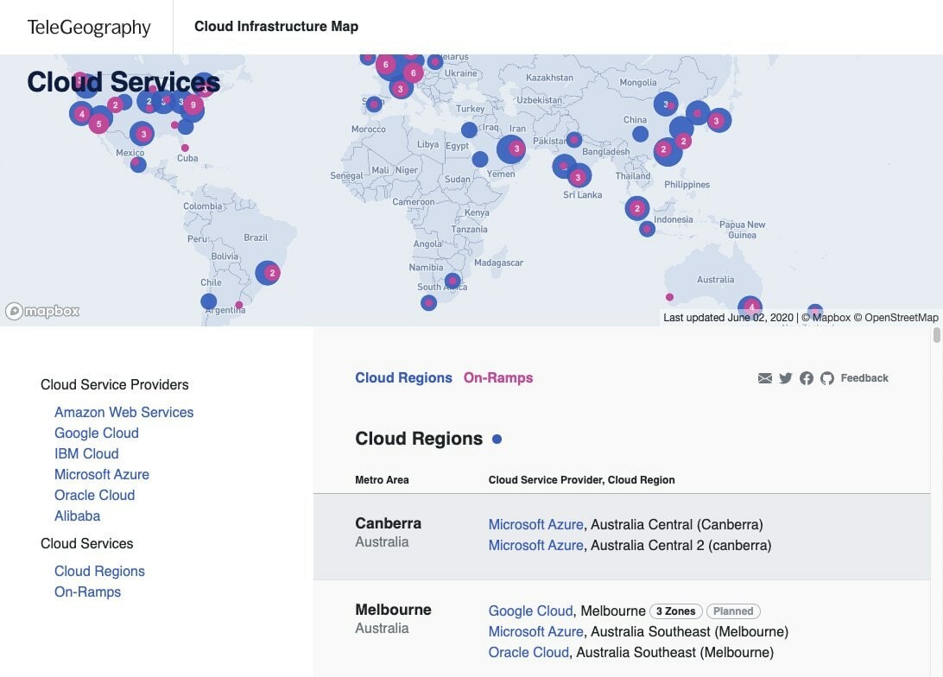Click Cloud Infrastructure Map header title
Viewport: 943px width, 677px height.
[x=276, y=27]
